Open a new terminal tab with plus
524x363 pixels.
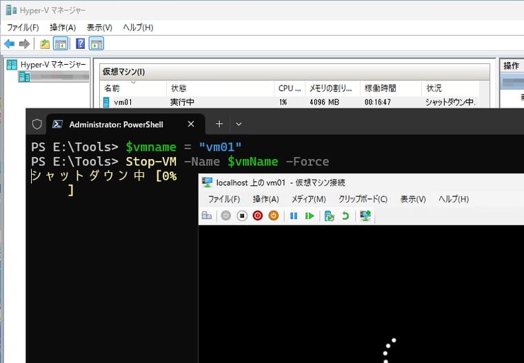[219, 124]
